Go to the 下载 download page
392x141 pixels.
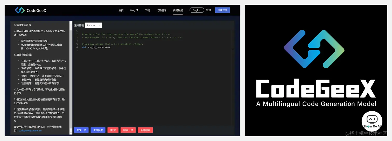click(x=147, y=10)
